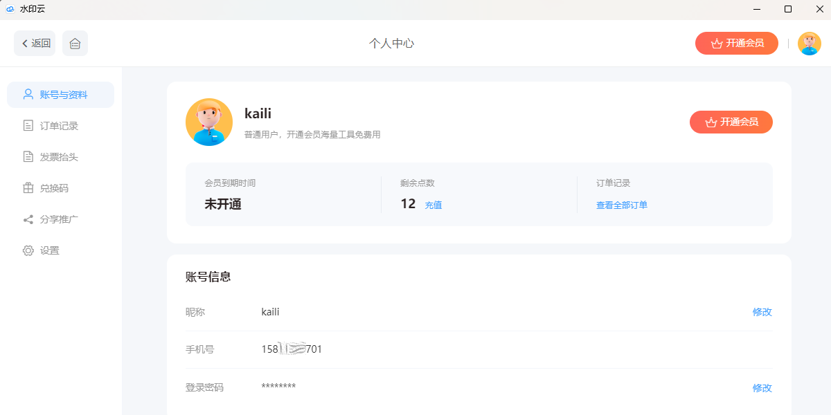Click 修改 beside the 登录密码 row
This screenshot has width=831, height=415.
(x=762, y=388)
